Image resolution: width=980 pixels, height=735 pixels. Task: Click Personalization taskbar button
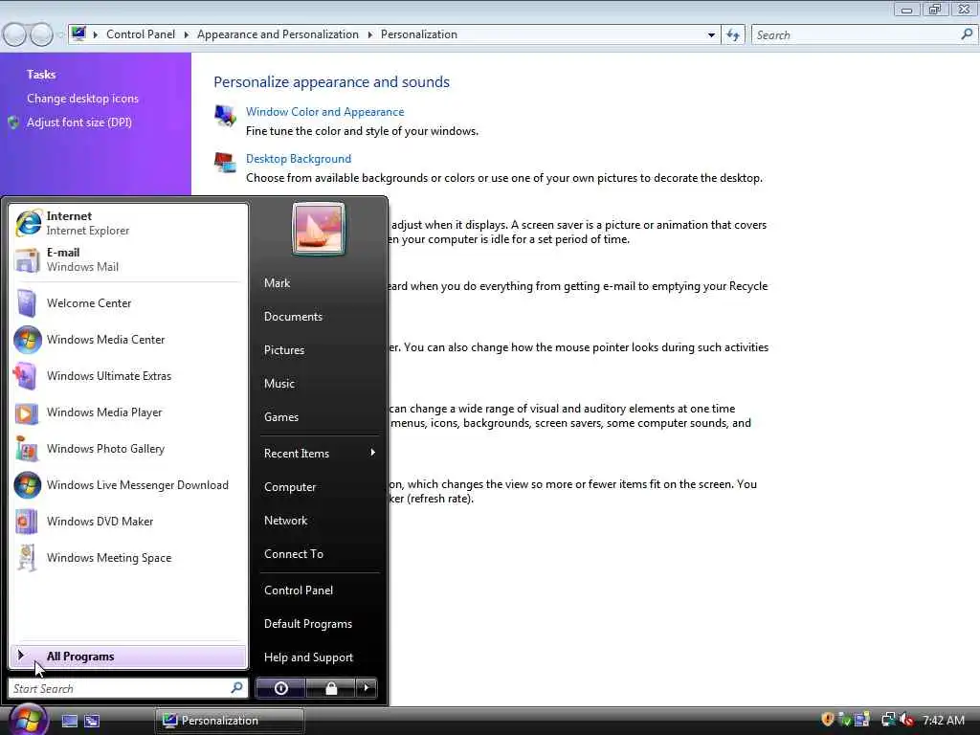(230, 721)
